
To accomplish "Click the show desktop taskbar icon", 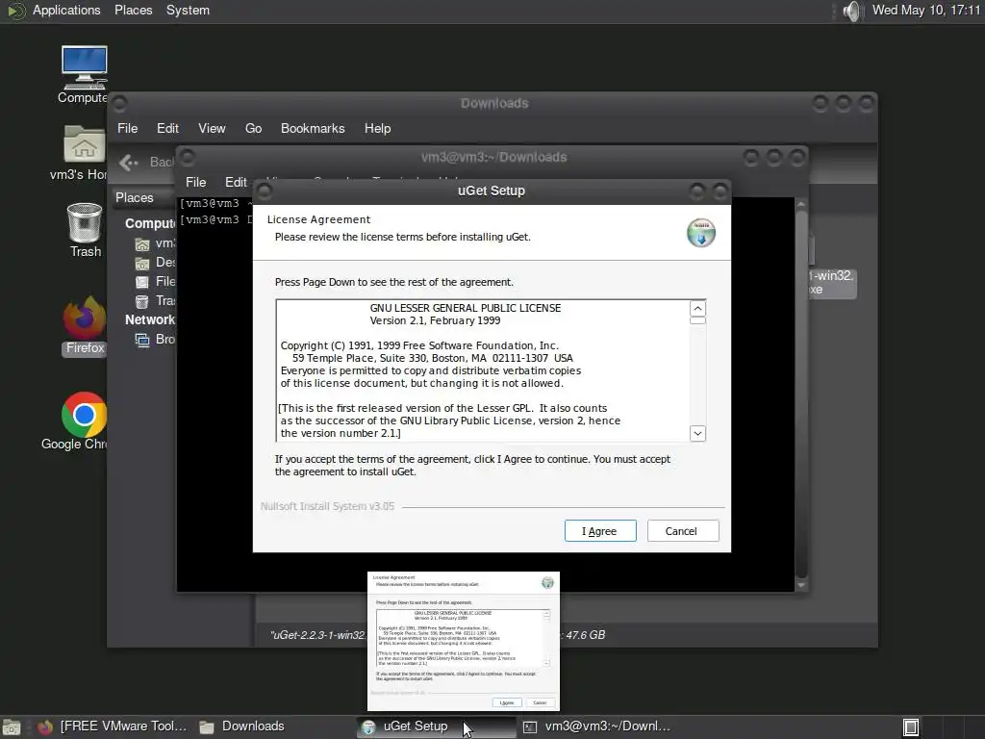I will click(12, 727).
